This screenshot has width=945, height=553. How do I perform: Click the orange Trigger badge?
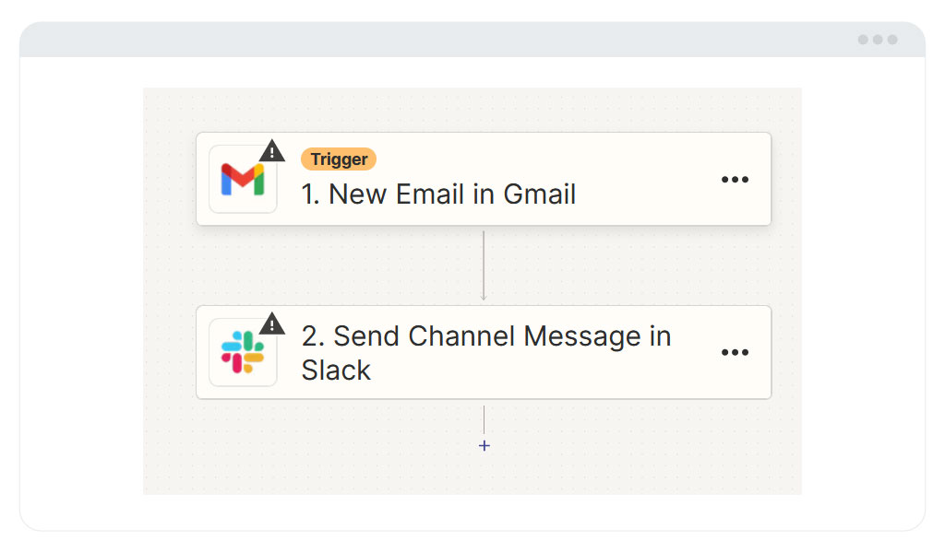tap(339, 159)
